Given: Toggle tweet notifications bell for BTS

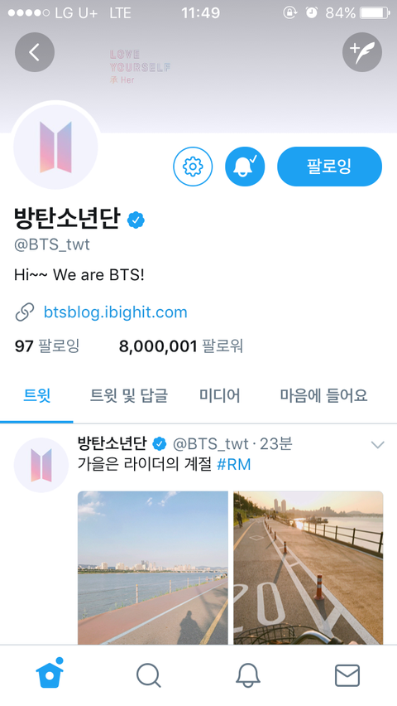Looking at the screenshot, I should tap(245, 167).
